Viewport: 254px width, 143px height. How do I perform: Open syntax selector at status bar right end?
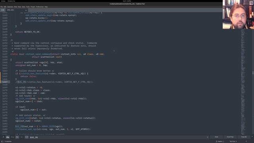pyautogui.click(x=246, y=141)
